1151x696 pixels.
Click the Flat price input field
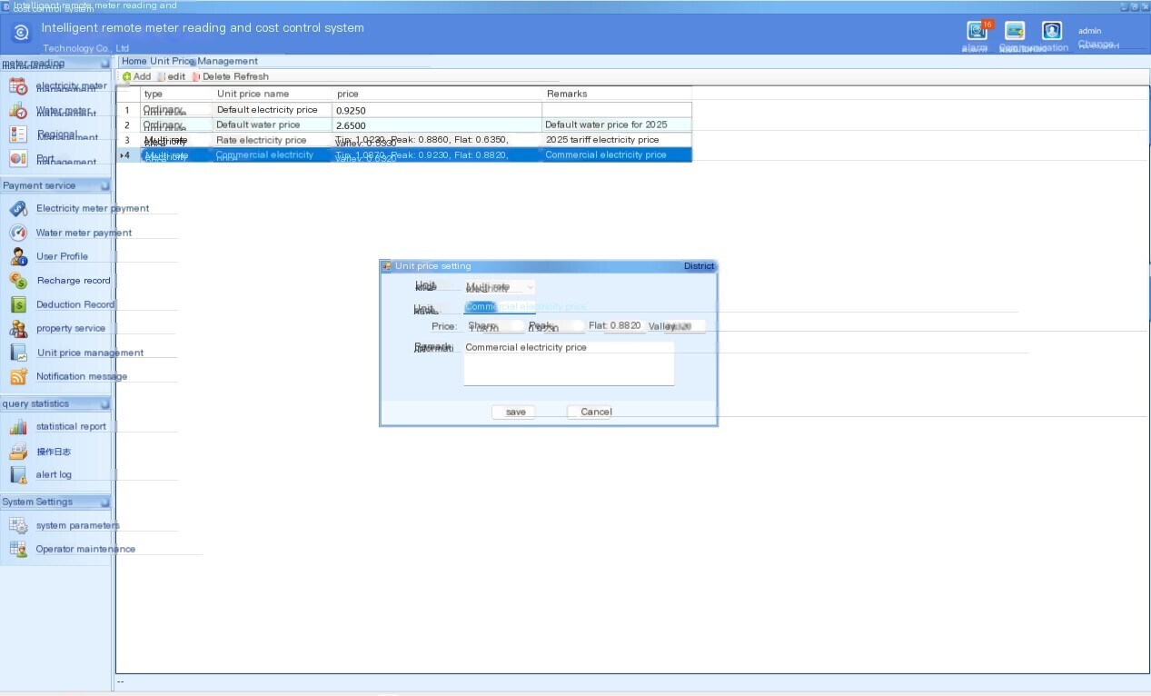tap(625, 325)
